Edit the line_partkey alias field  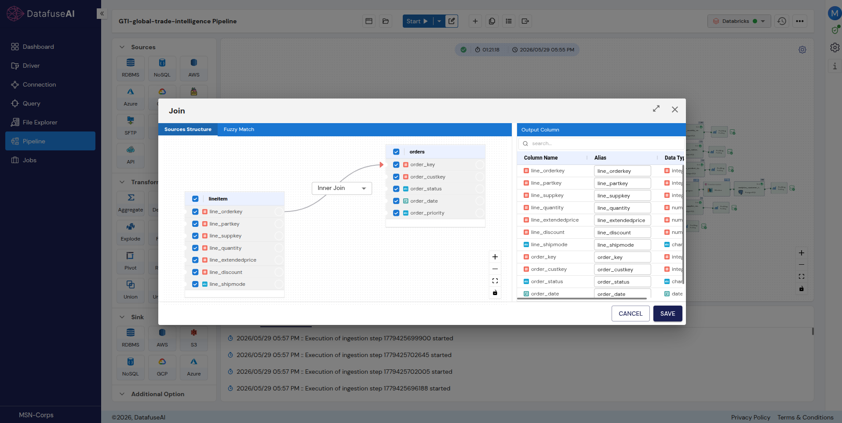(622, 183)
